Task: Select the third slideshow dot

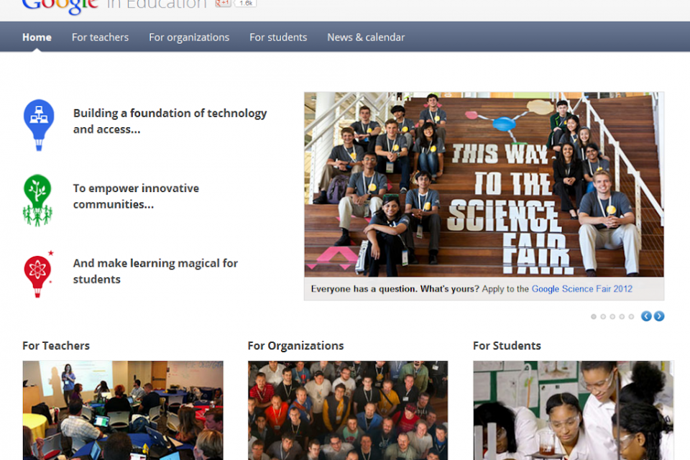Action: [x=612, y=316]
